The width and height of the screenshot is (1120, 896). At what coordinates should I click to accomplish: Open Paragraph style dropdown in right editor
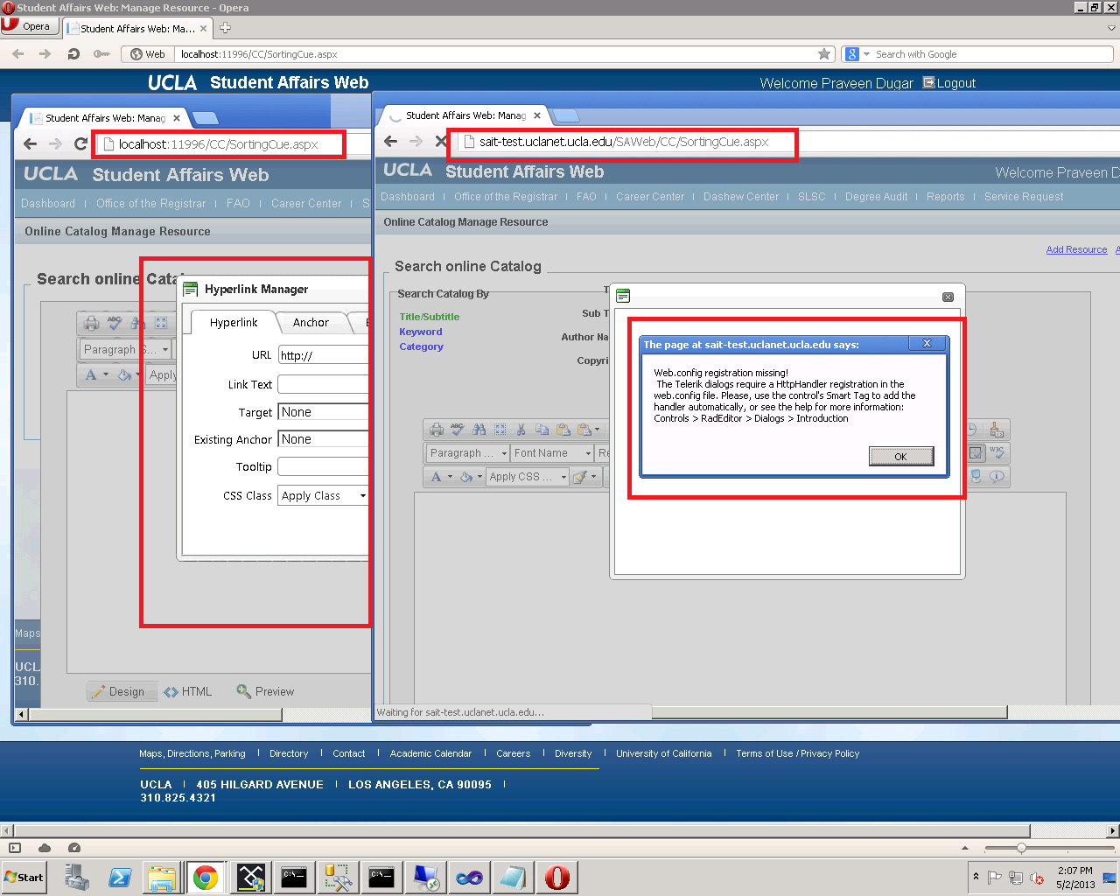(x=468, y=453)
